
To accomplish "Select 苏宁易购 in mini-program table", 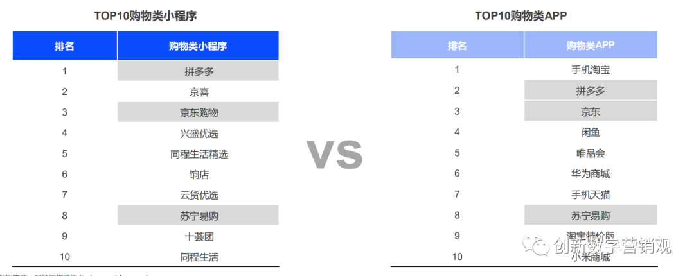I will 198,216.
